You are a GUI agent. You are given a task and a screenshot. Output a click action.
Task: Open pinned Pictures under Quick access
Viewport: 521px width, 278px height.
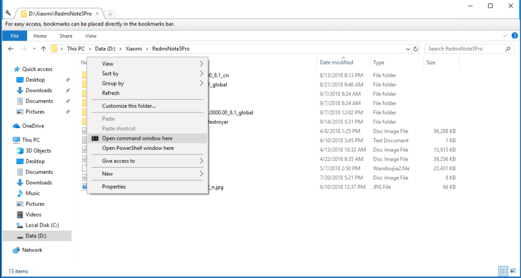pyautogui.click(x=35, y=111)
